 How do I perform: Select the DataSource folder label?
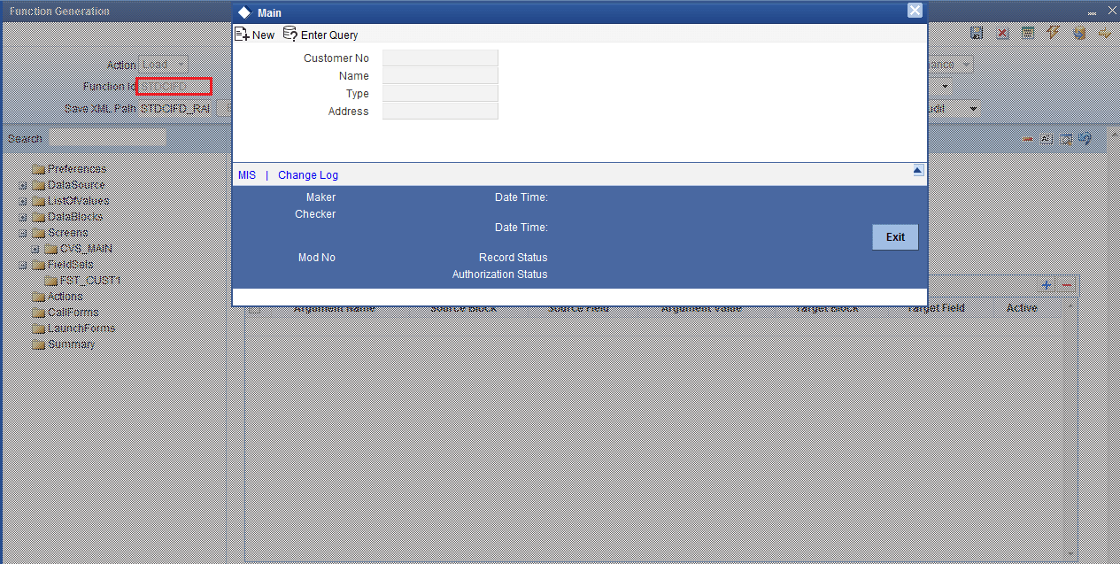point(76,185)
